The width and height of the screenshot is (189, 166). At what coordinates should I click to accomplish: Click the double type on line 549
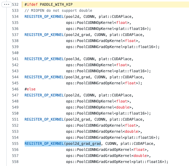(124, 107)
